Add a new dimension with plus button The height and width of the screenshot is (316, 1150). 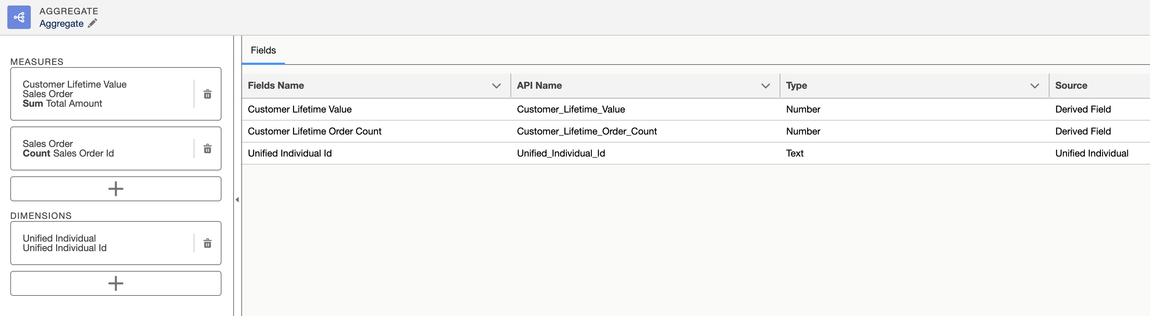pyautogui.click(x=116, y=283)
